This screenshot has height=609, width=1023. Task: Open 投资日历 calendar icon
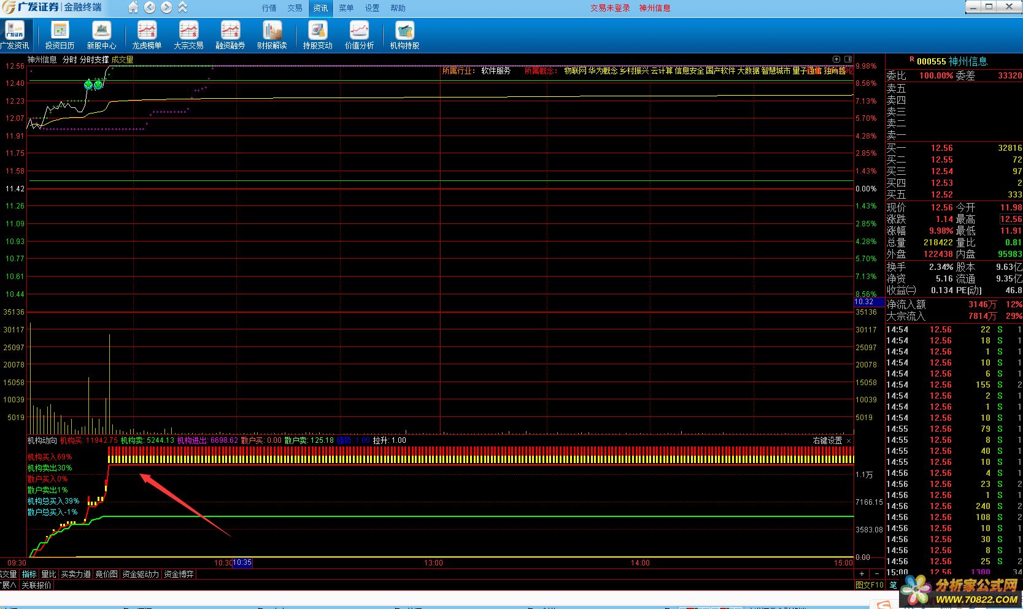60,35
